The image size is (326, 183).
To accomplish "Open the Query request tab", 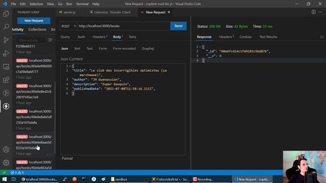I will click(x=65, y=37).
